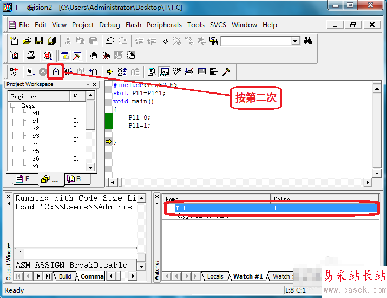This screenshot has height=298, width=387.
Task: Open a file using the Open folder icon
Action: [x=27, y=41]
